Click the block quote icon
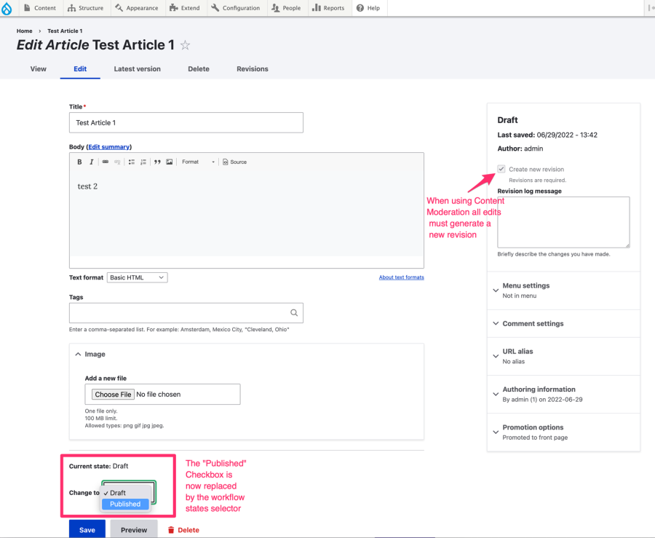This screenshot has height=538, width=655. (157, 162)
